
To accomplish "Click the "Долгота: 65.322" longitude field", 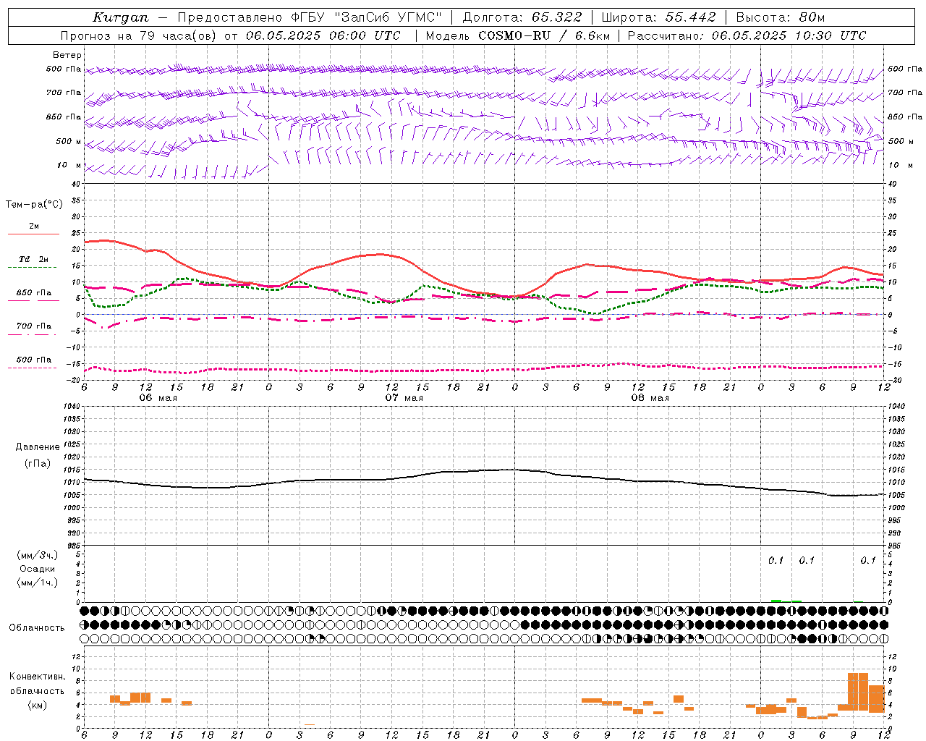I will 522,17.
